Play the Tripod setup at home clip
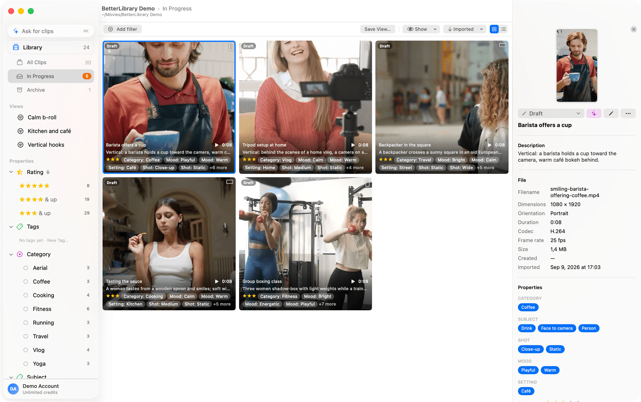The image size is (641, 402). (x=353, y=145)
